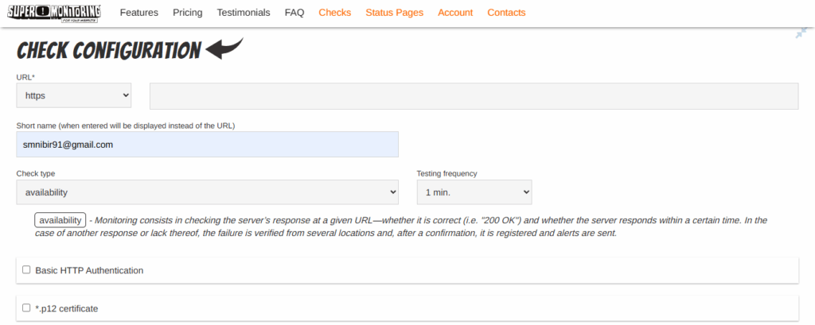Go to the Pricing page
The width and height of the screenshot is (815, 325).
188,13
